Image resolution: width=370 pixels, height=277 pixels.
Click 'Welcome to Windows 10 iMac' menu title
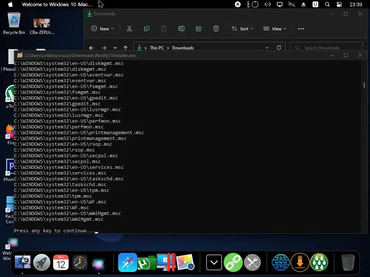tap(57, 4)
